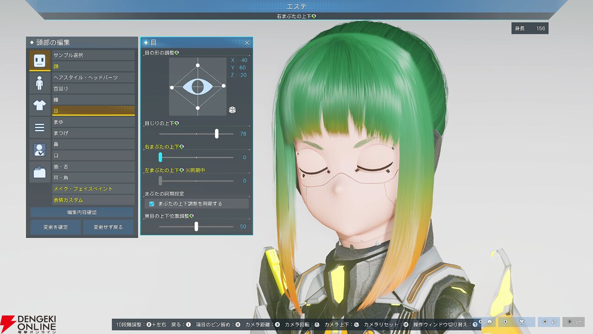
Task: Click the 目じりの上下 slider handle
Action: point(217,134)
